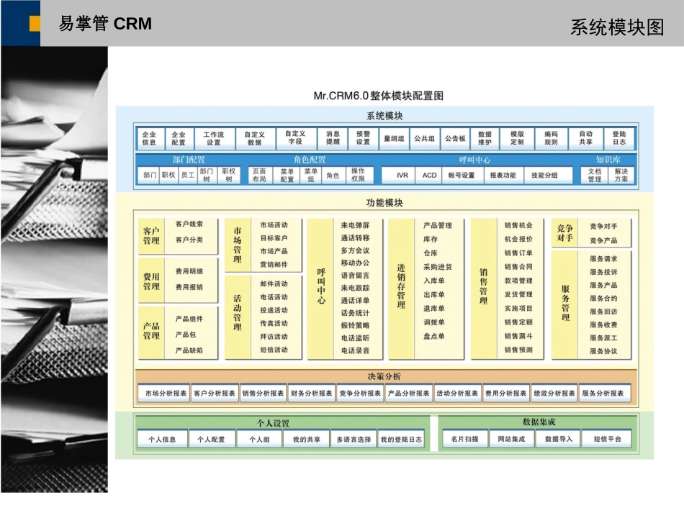Open the 短信平台 box
Screen dimensions: 684x513
(x=607, y=439)
